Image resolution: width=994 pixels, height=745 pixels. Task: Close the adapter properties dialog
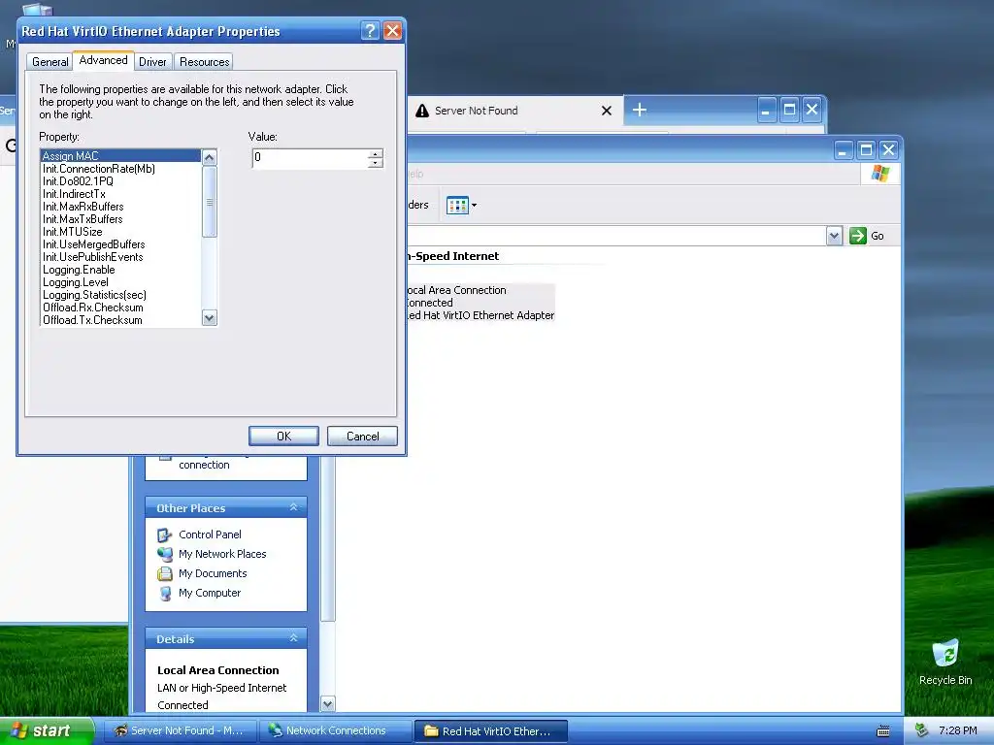tap(392, 30)
